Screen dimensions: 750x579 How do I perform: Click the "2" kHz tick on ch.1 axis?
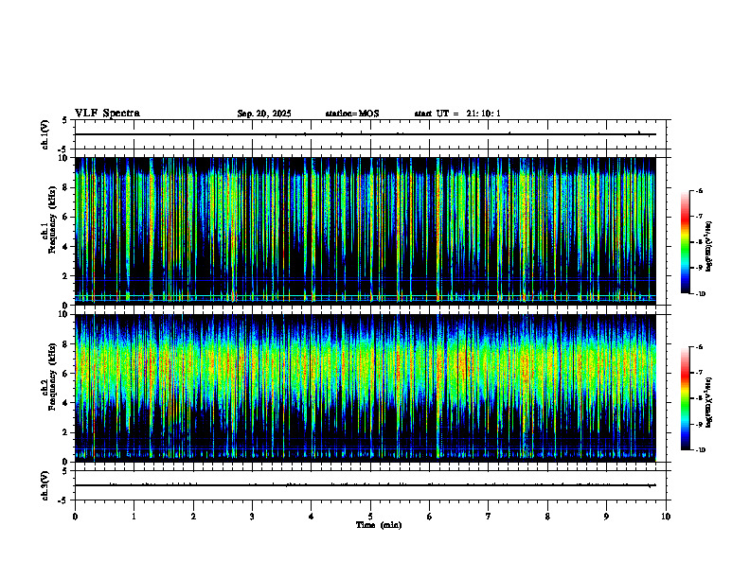(x=66, y=276)
